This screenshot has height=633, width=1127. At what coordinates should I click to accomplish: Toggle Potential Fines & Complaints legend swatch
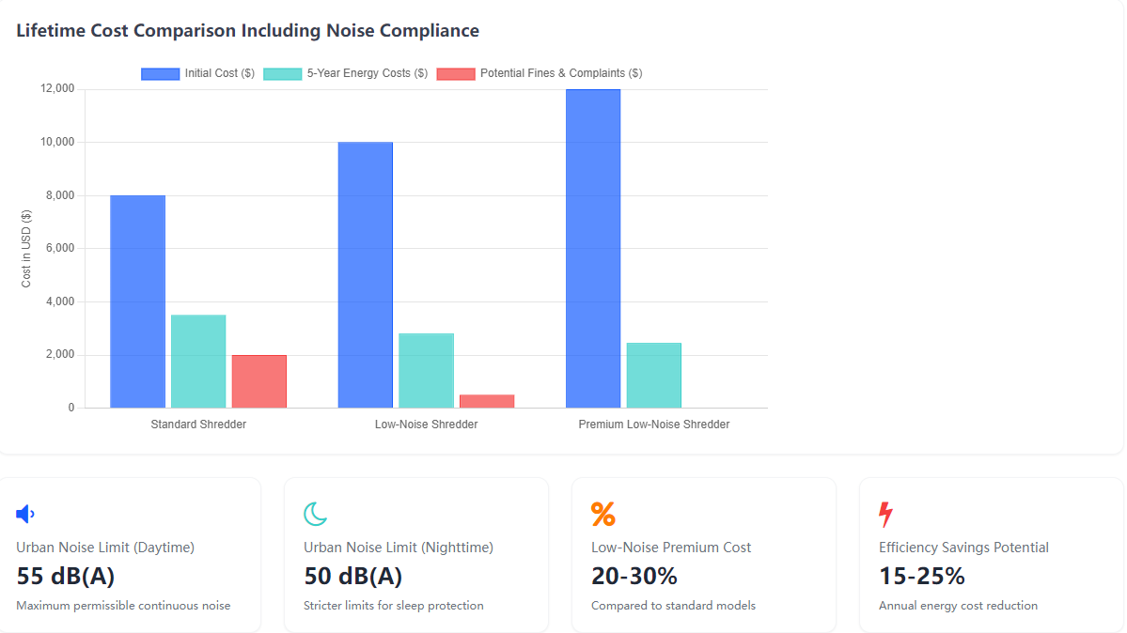pyautogui.click(x=456, y=73)
